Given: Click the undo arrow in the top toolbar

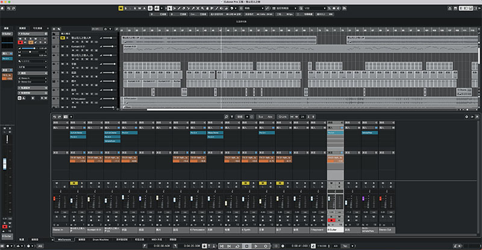Looking at the screenshot, I should (x=8, y=8).
